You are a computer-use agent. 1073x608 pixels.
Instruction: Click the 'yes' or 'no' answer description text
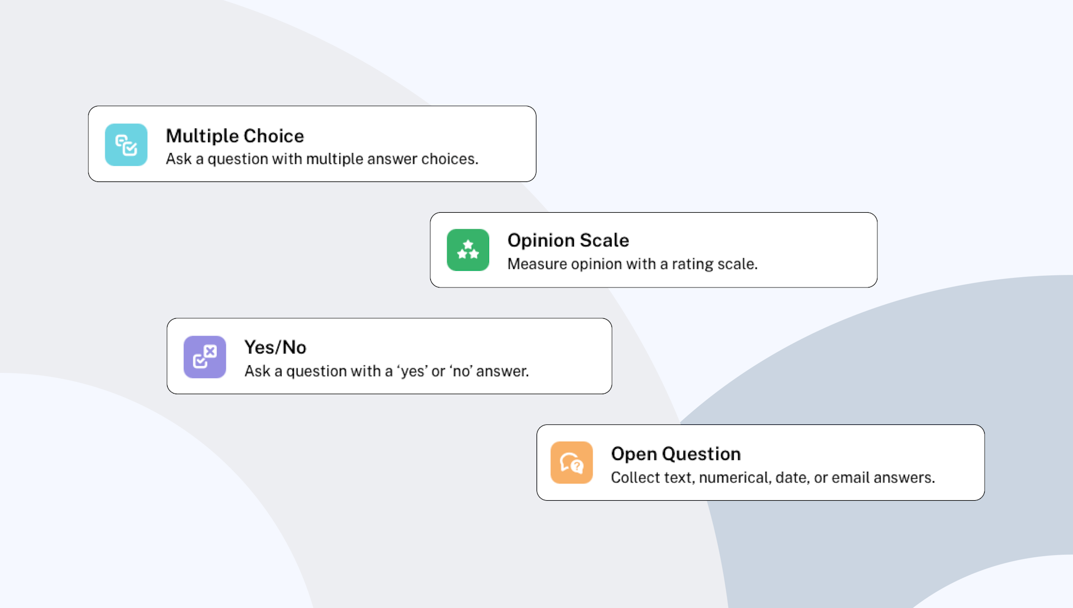coord(386,371)
